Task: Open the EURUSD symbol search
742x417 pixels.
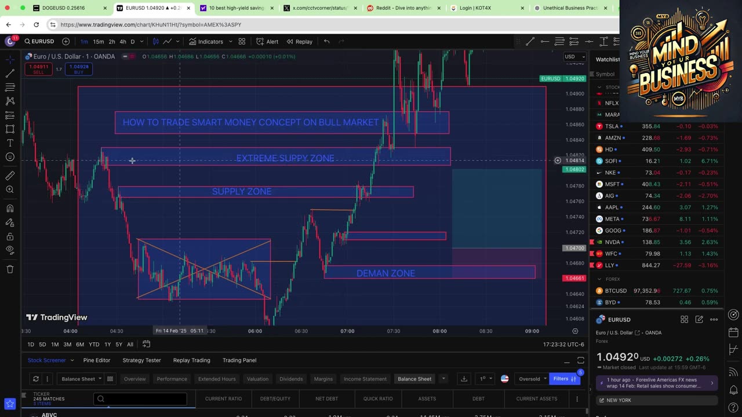Action: 39,42
